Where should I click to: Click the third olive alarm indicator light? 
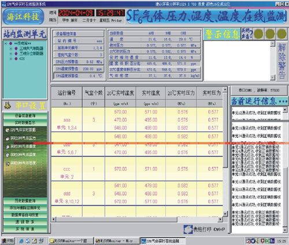[281, 34]
